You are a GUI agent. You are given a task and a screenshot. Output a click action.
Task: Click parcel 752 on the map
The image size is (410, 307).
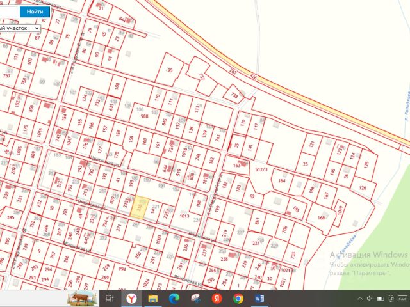pyautogui.click(x=33, y=223)
